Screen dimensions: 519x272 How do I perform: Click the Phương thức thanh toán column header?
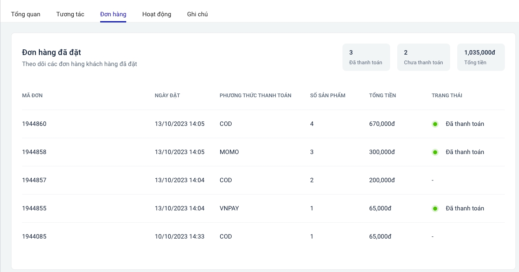pyautogui.click(x=255, y=96)
